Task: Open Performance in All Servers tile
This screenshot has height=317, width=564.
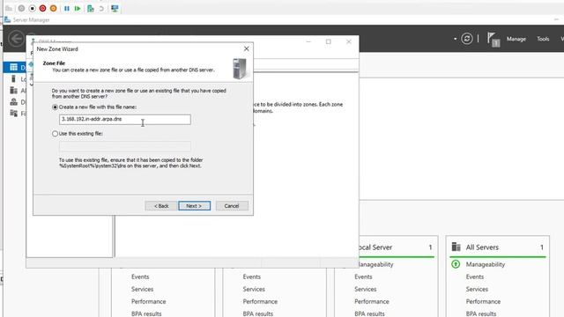Action: pos(483,301)
